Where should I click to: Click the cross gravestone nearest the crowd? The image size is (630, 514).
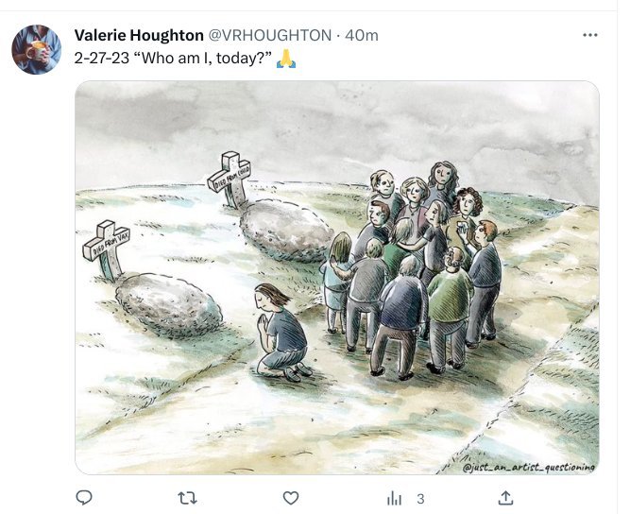(230, 179)
